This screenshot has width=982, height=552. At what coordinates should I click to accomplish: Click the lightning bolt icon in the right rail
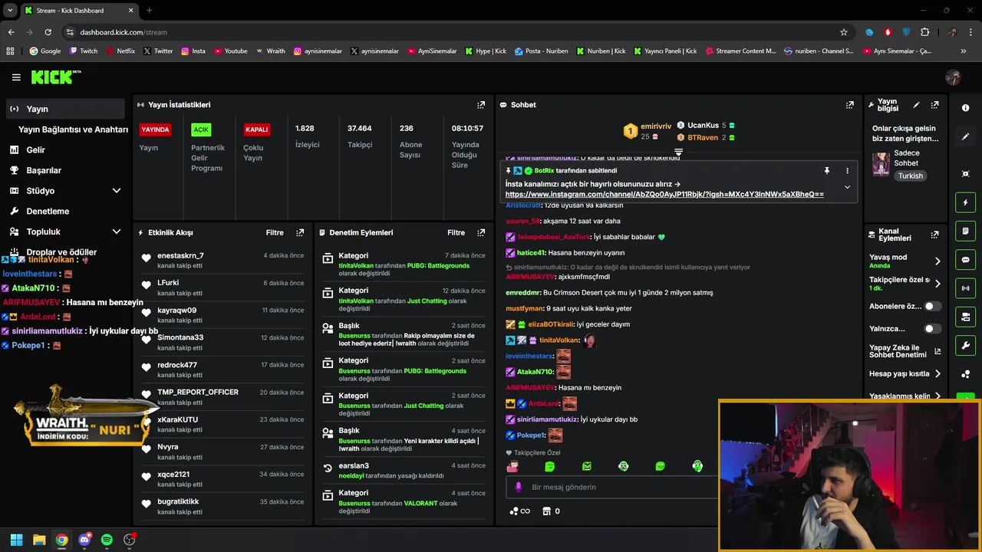[965, 202]
